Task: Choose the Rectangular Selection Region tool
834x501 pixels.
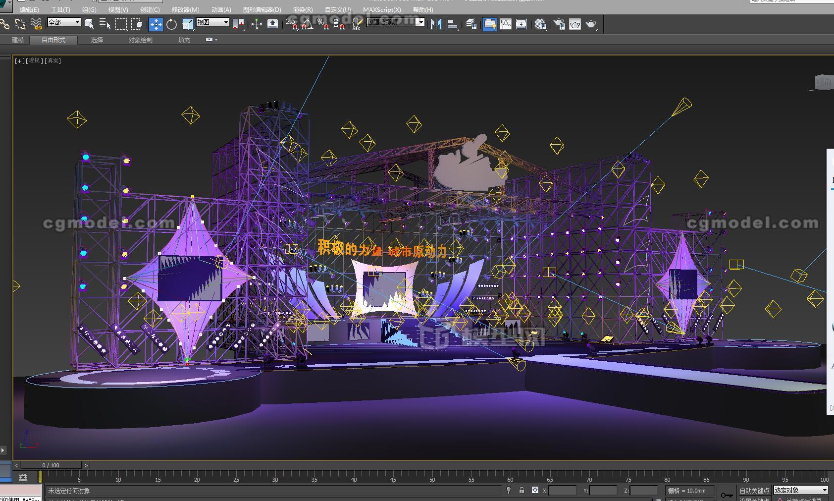Action: click(121, 24)
